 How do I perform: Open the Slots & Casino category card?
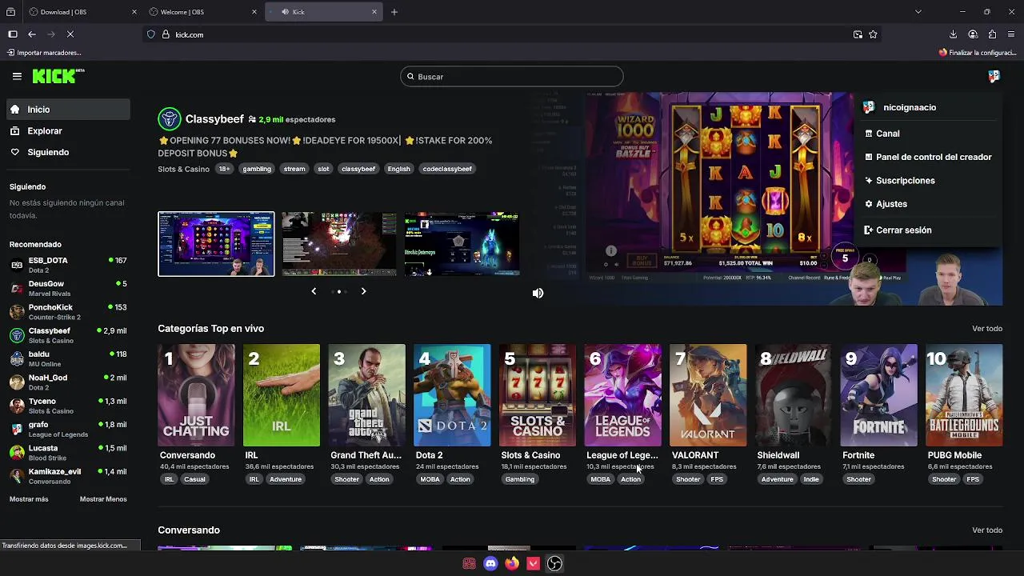click(x=538, y=395)
